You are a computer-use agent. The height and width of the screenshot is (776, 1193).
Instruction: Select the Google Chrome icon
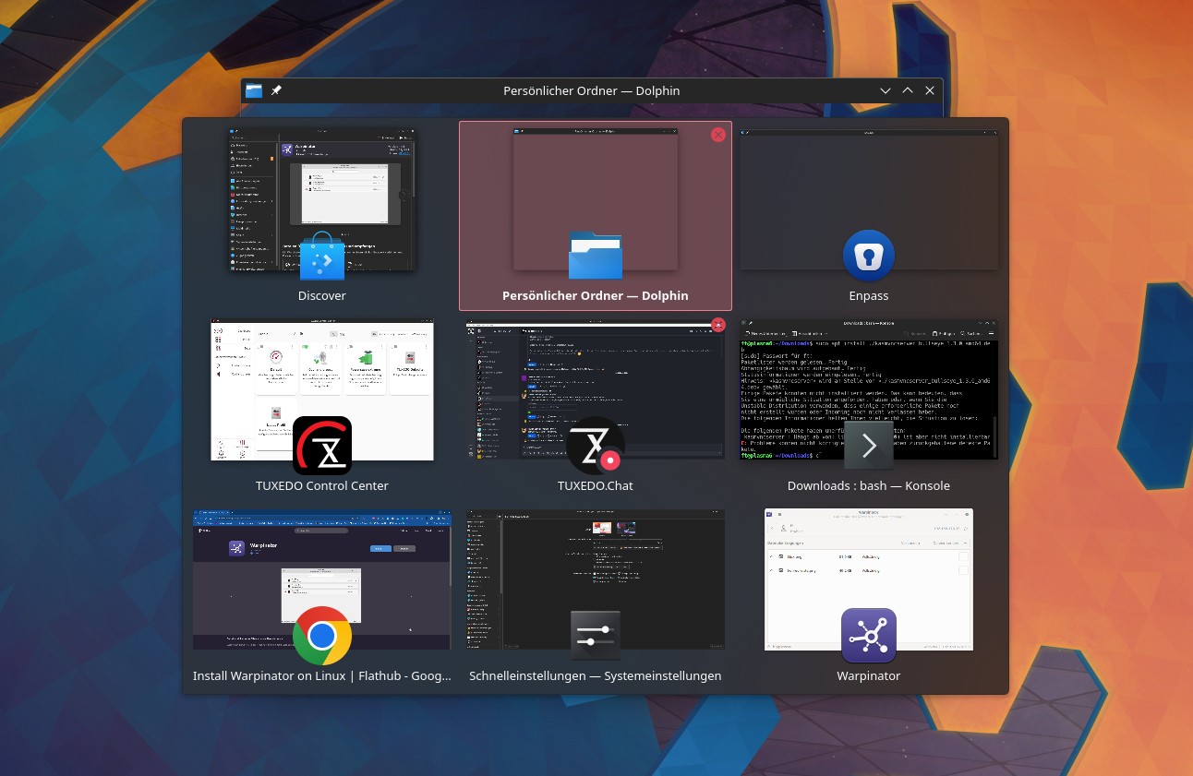[322, 636]
